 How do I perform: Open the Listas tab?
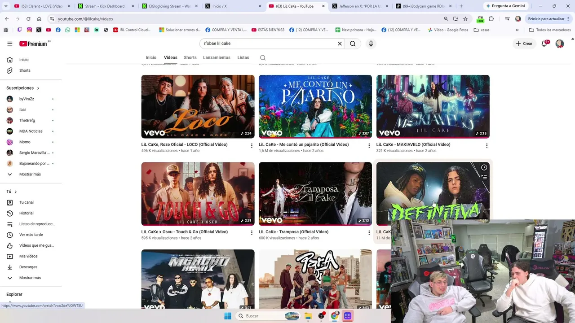pos(243,57)
